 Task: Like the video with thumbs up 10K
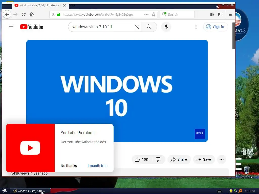pos(142,159)
